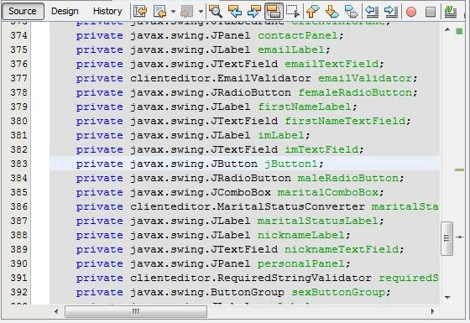The height and width of the screenshot is (323, 470).
Task: Click the current-line marker in error stripe
Action: 459,237
